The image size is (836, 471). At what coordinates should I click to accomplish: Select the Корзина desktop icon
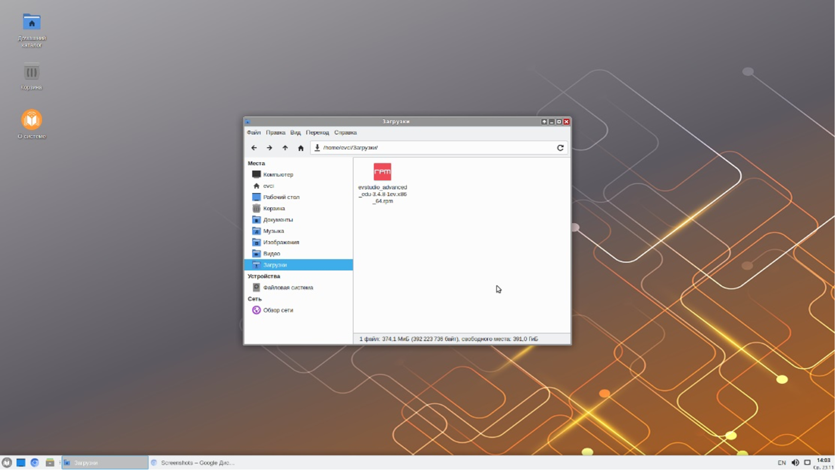(31, 73)
